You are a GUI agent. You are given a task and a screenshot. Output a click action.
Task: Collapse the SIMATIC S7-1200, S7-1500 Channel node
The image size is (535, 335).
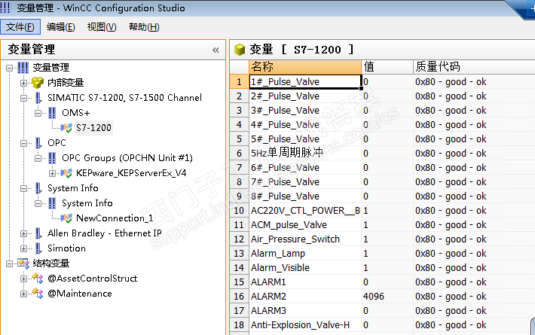(x=23, y=98)
